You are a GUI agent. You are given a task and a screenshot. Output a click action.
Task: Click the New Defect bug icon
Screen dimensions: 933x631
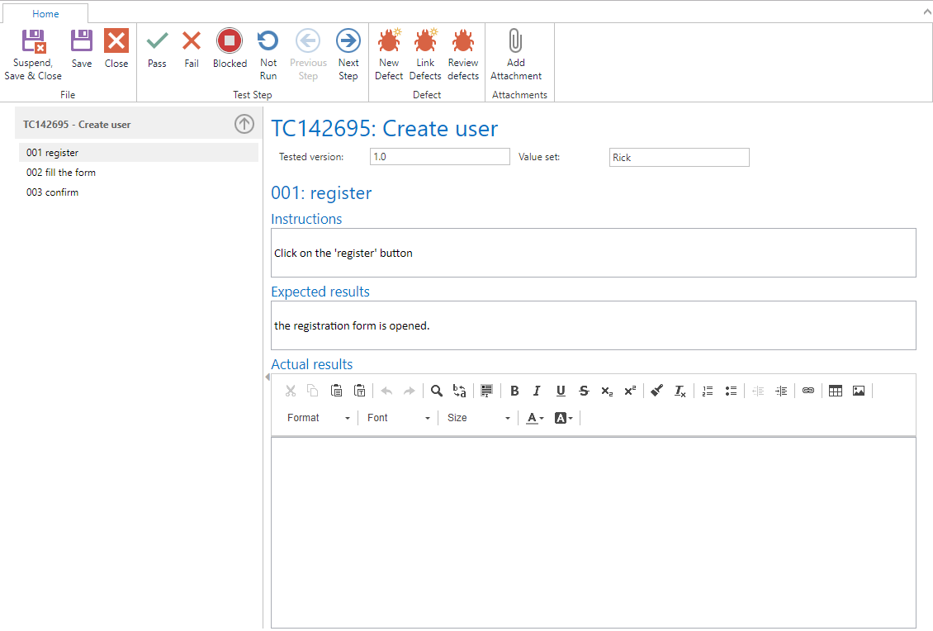pyautogui.click(x=389, y=55)
